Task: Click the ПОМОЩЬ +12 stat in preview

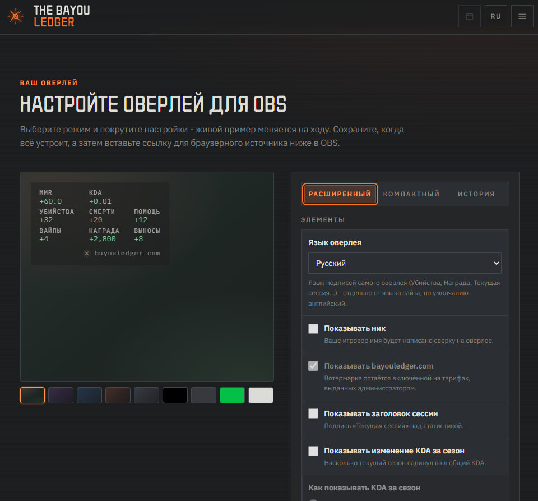Action: (x=147, y=215)
